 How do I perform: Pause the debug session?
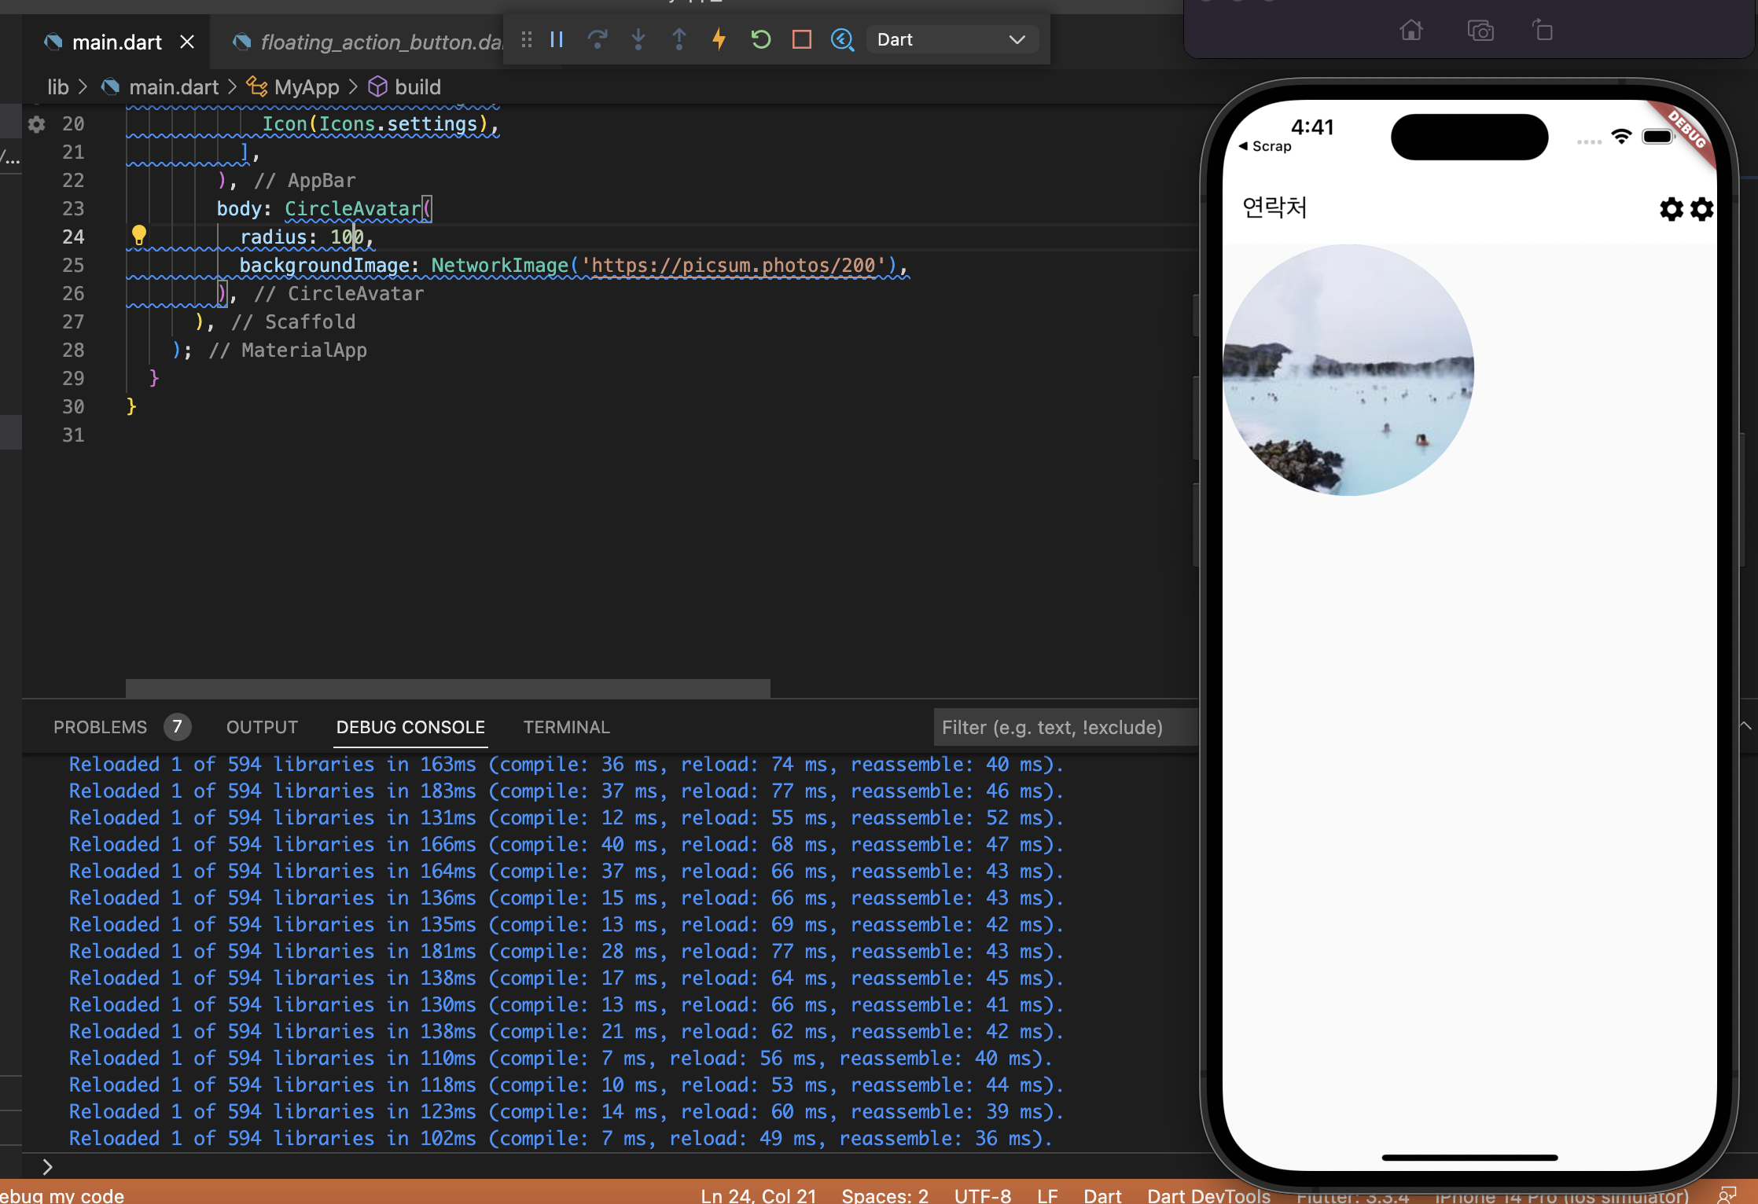pyautogui.click(x=557, y=39)
